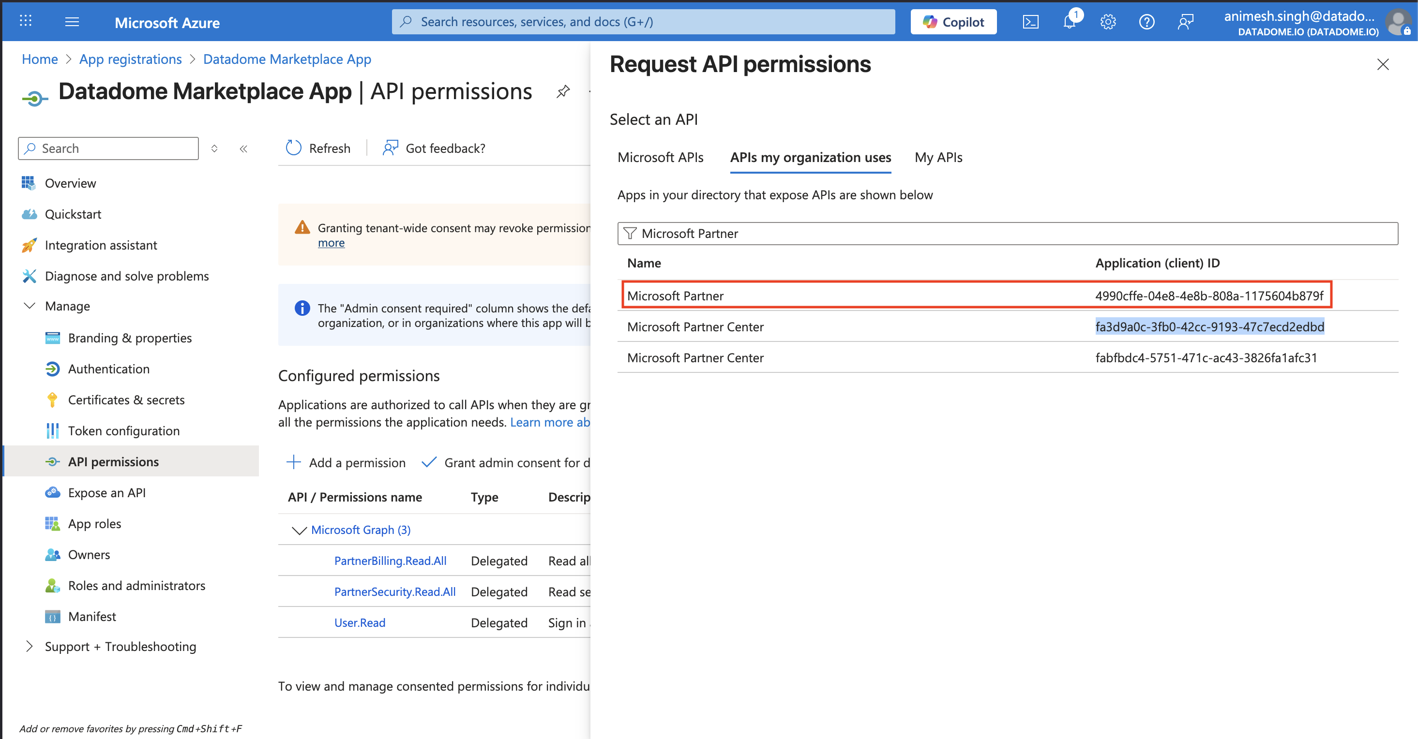1418x739 pixels.
Task: Click the account avatar picture
Action: click(1398, 23)
